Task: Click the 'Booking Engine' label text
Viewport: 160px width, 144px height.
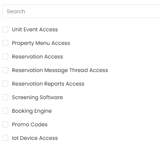Action: pyautogui.click(x=32, y=111)
